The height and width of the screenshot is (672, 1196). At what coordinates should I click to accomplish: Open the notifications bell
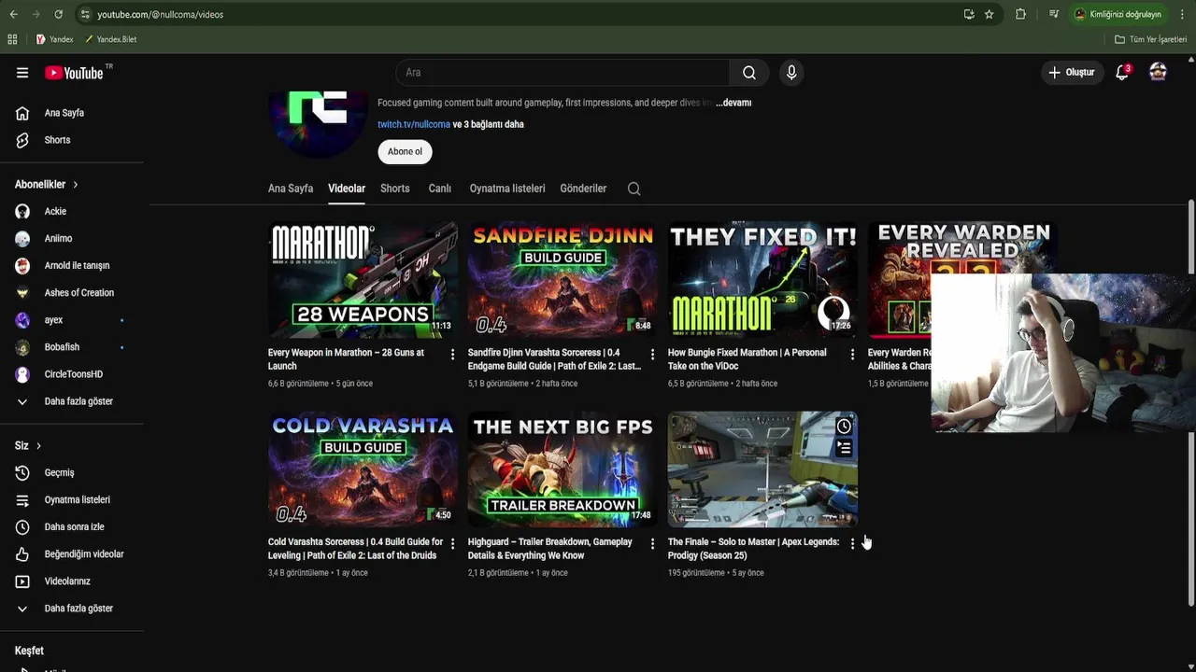[1123, 73]
